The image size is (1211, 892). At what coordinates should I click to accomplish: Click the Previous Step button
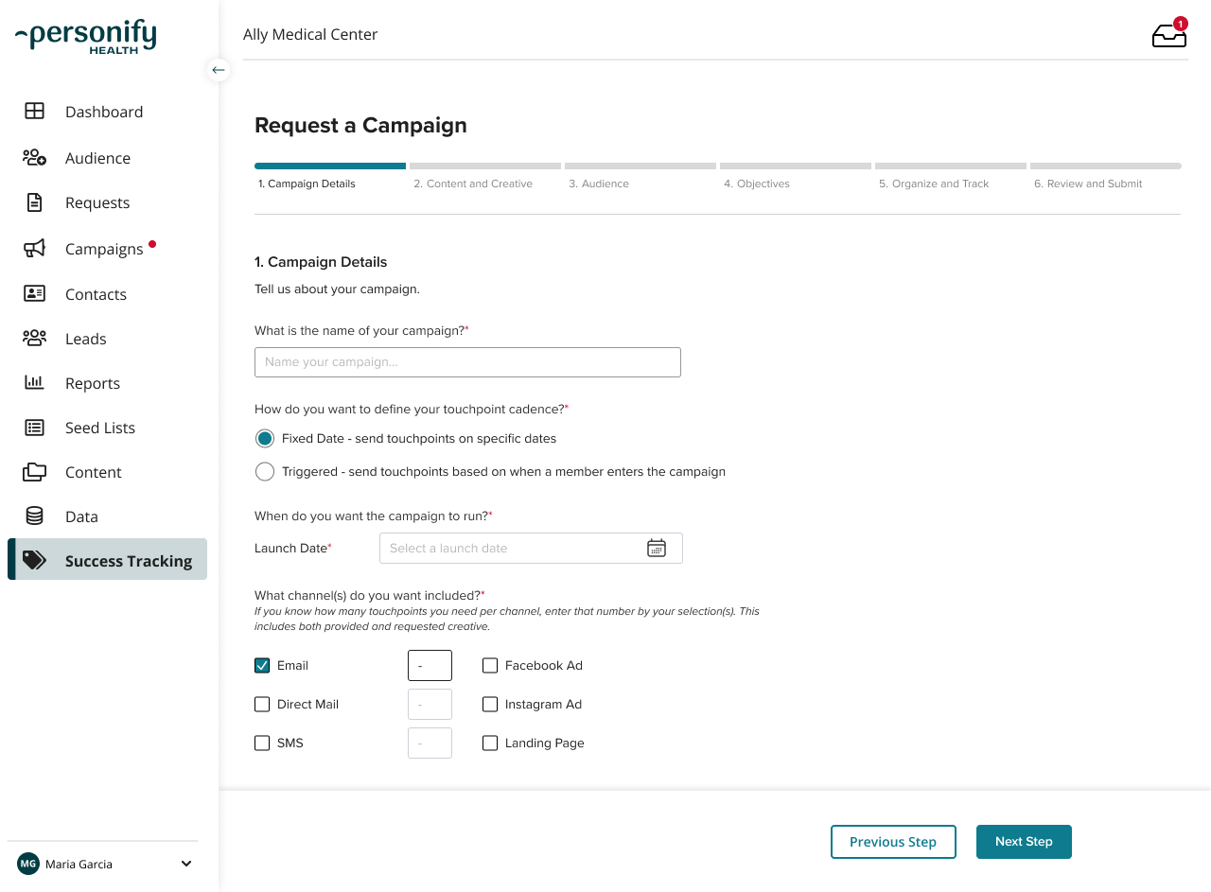[893, 842]
